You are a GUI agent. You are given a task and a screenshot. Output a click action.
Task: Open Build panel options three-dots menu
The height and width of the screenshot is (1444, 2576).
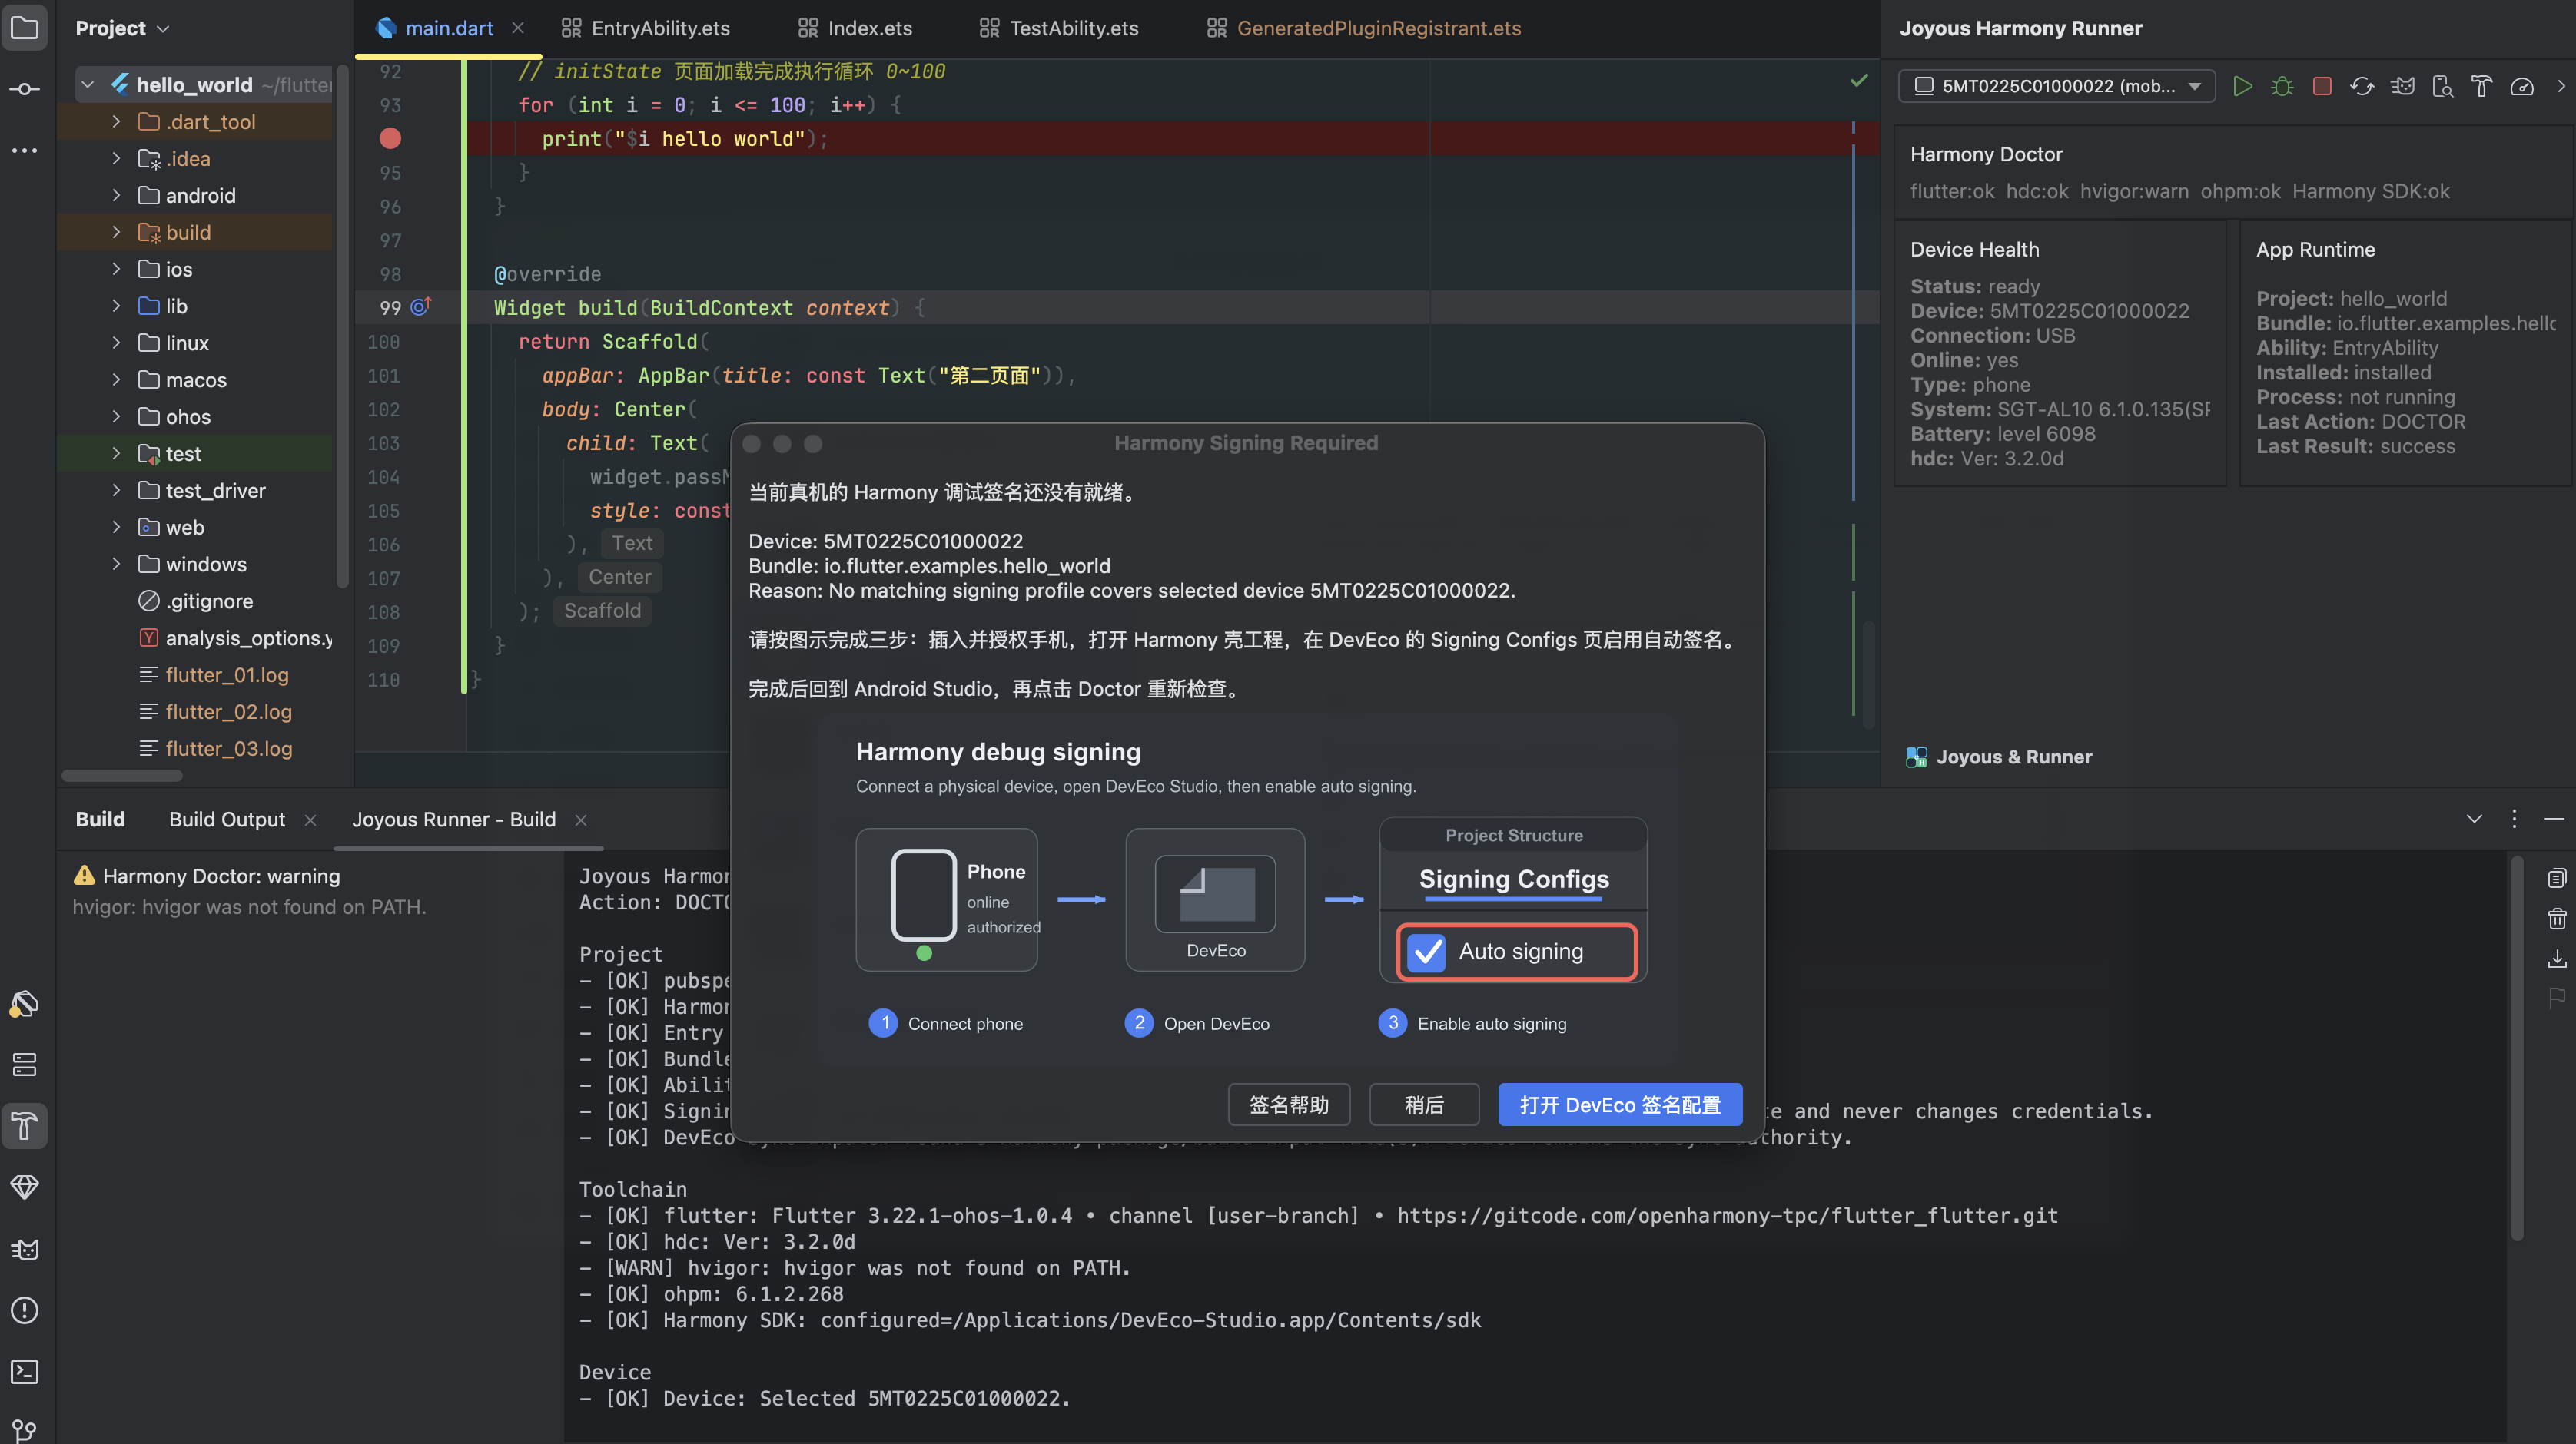(x=2514, y=819)
